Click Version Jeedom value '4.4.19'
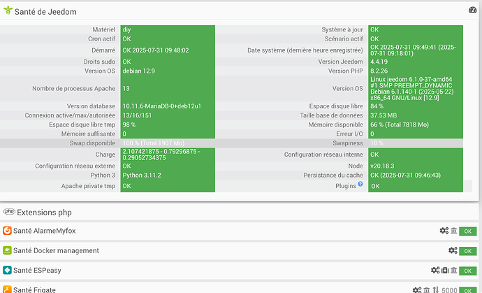The image size is (482, 293). click(379, 62)
